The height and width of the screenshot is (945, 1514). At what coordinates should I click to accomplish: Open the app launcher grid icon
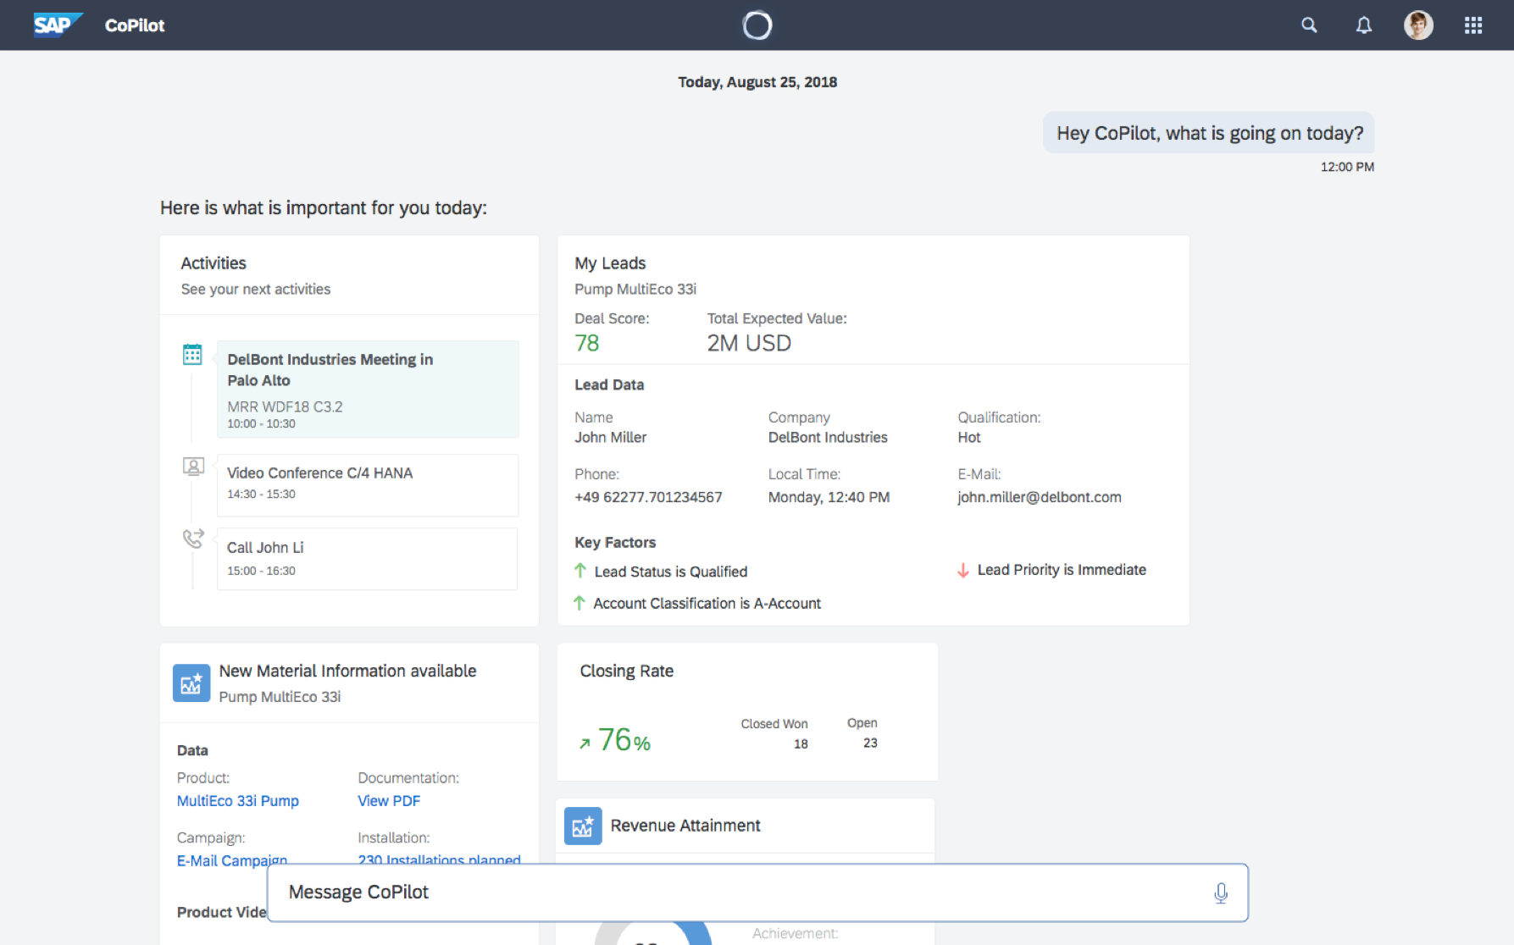click(x=1472, y=25)
